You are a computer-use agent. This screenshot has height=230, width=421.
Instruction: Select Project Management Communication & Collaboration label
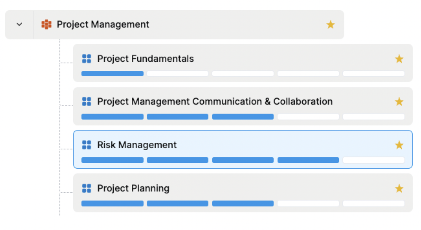(x=215, y=101)
